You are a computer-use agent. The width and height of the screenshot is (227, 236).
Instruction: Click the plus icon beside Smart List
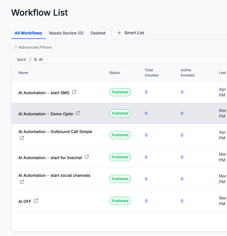(x=119, y=33)
